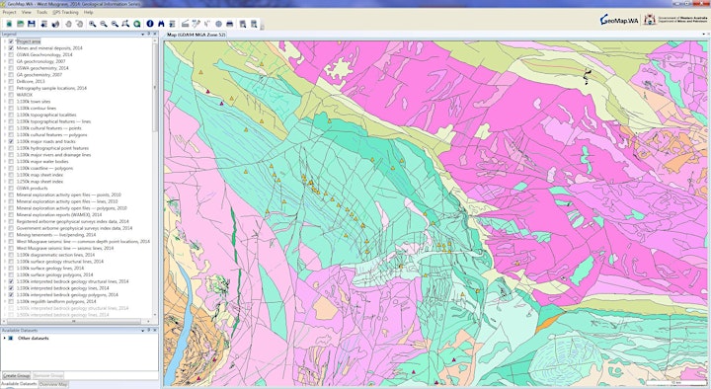Click the Save project floppy disk icon

tap(32, 24)
